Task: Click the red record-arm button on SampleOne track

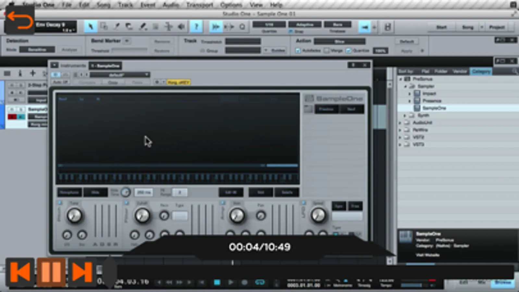Action: tap(12, 116)
